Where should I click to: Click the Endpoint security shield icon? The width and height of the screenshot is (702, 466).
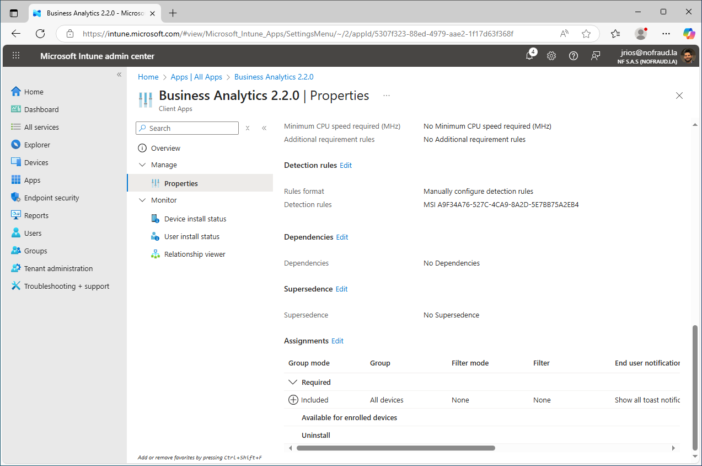click(x=16, y=198)
